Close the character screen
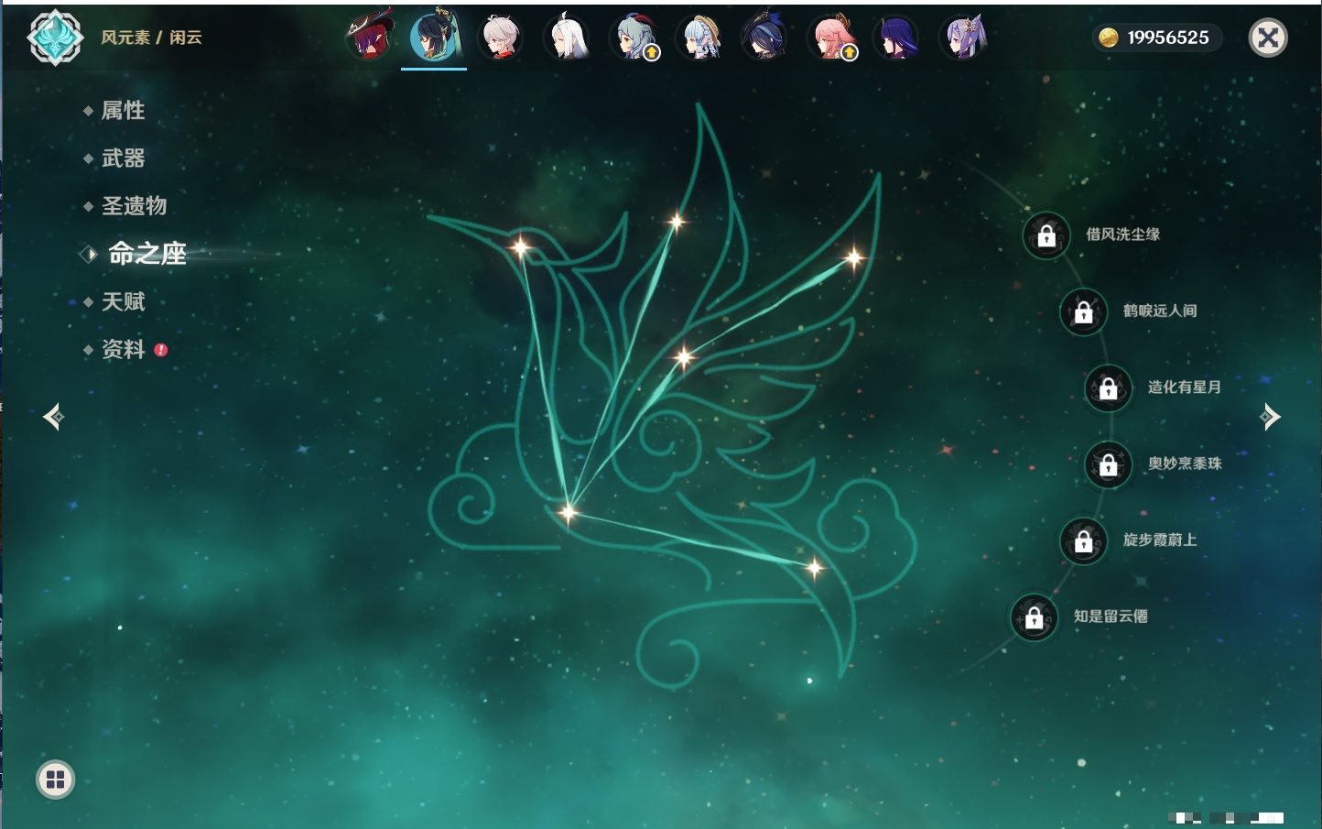1322x829 pixels. pos(1268,38)
